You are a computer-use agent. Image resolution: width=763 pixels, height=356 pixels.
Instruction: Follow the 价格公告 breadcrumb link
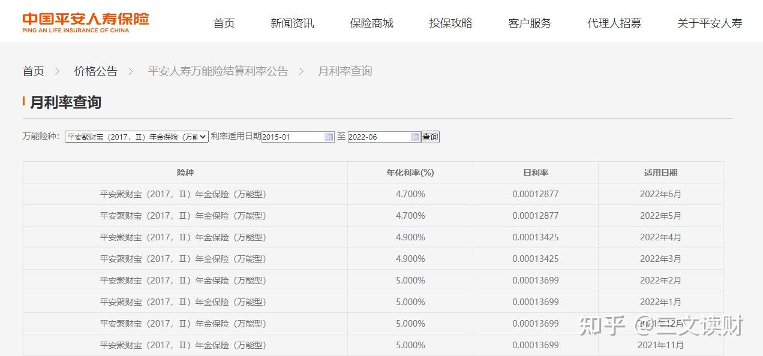96,71
